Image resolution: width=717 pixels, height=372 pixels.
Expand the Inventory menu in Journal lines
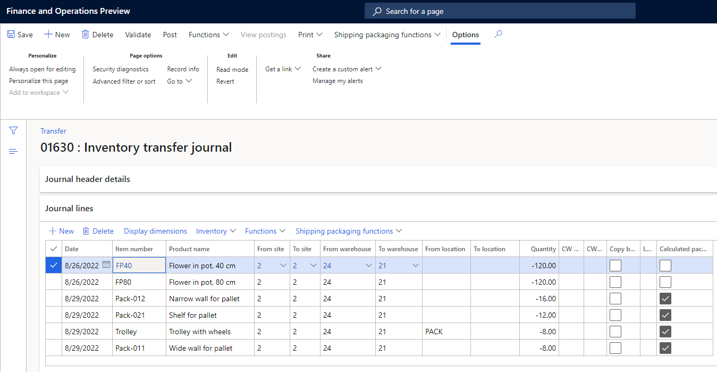pyautogui.click(x=216, y=231)
